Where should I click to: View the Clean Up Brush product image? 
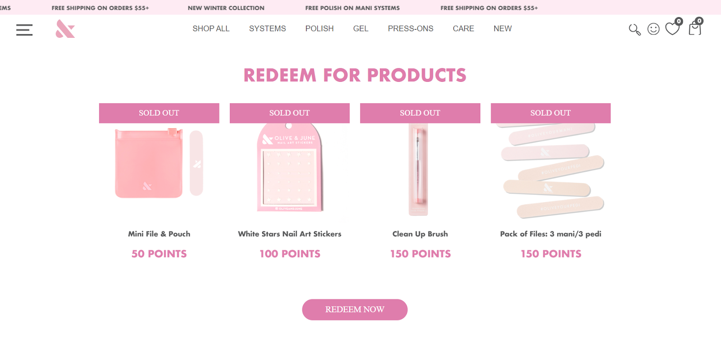click(420, 170)
